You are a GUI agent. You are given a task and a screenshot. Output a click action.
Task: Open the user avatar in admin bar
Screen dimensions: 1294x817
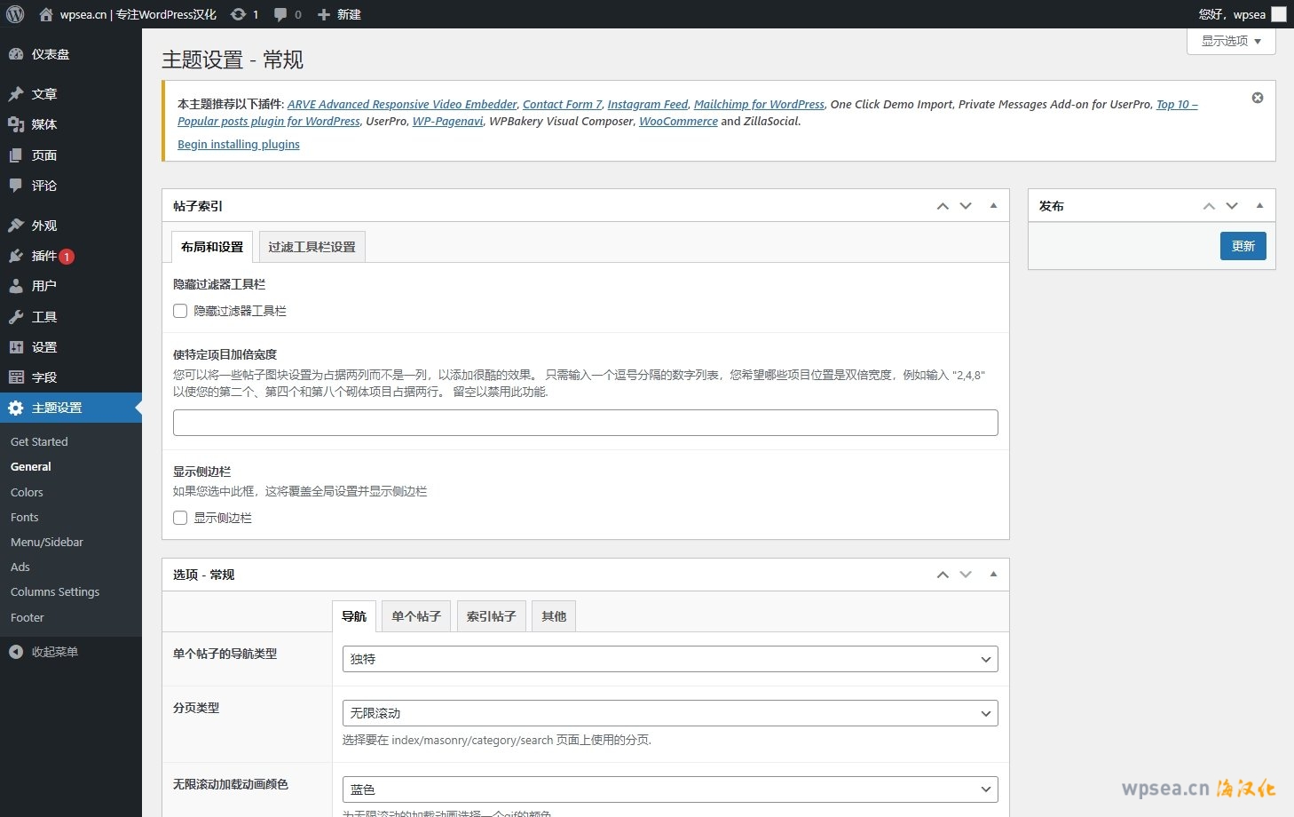click(1279, 14)
